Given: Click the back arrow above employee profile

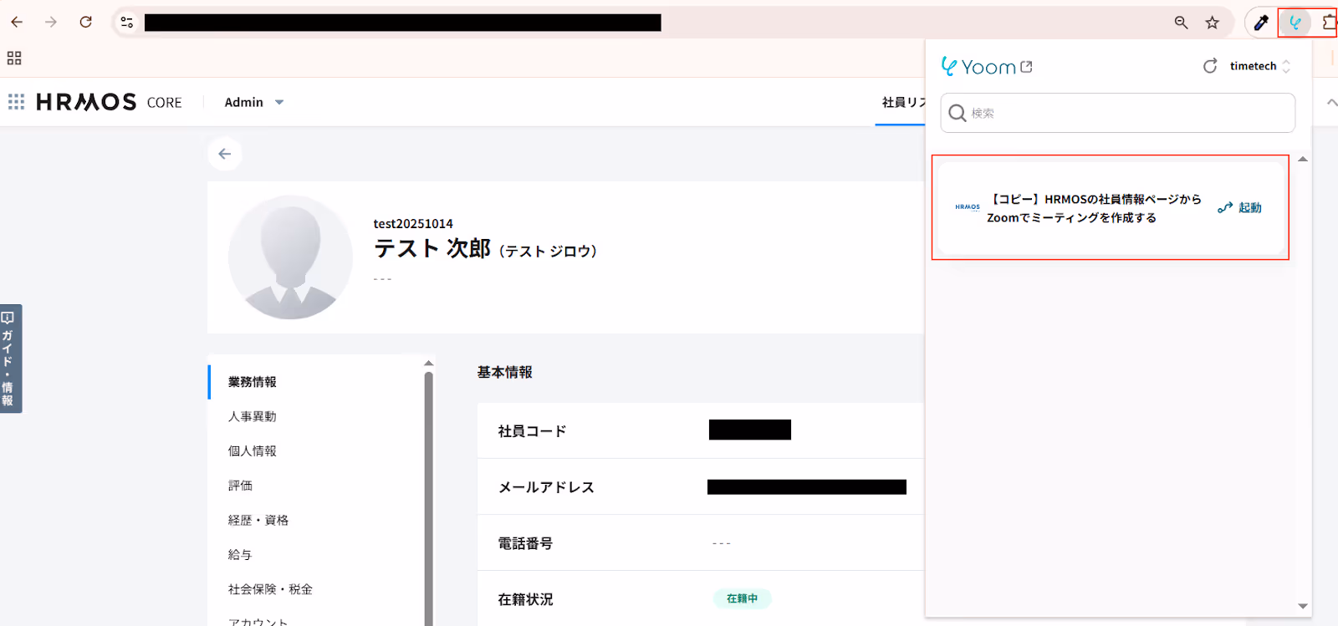Looking at the screenshot, I should click(x=225, y=154).
